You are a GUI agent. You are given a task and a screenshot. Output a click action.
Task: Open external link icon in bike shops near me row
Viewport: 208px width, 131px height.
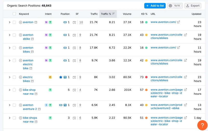185,118
